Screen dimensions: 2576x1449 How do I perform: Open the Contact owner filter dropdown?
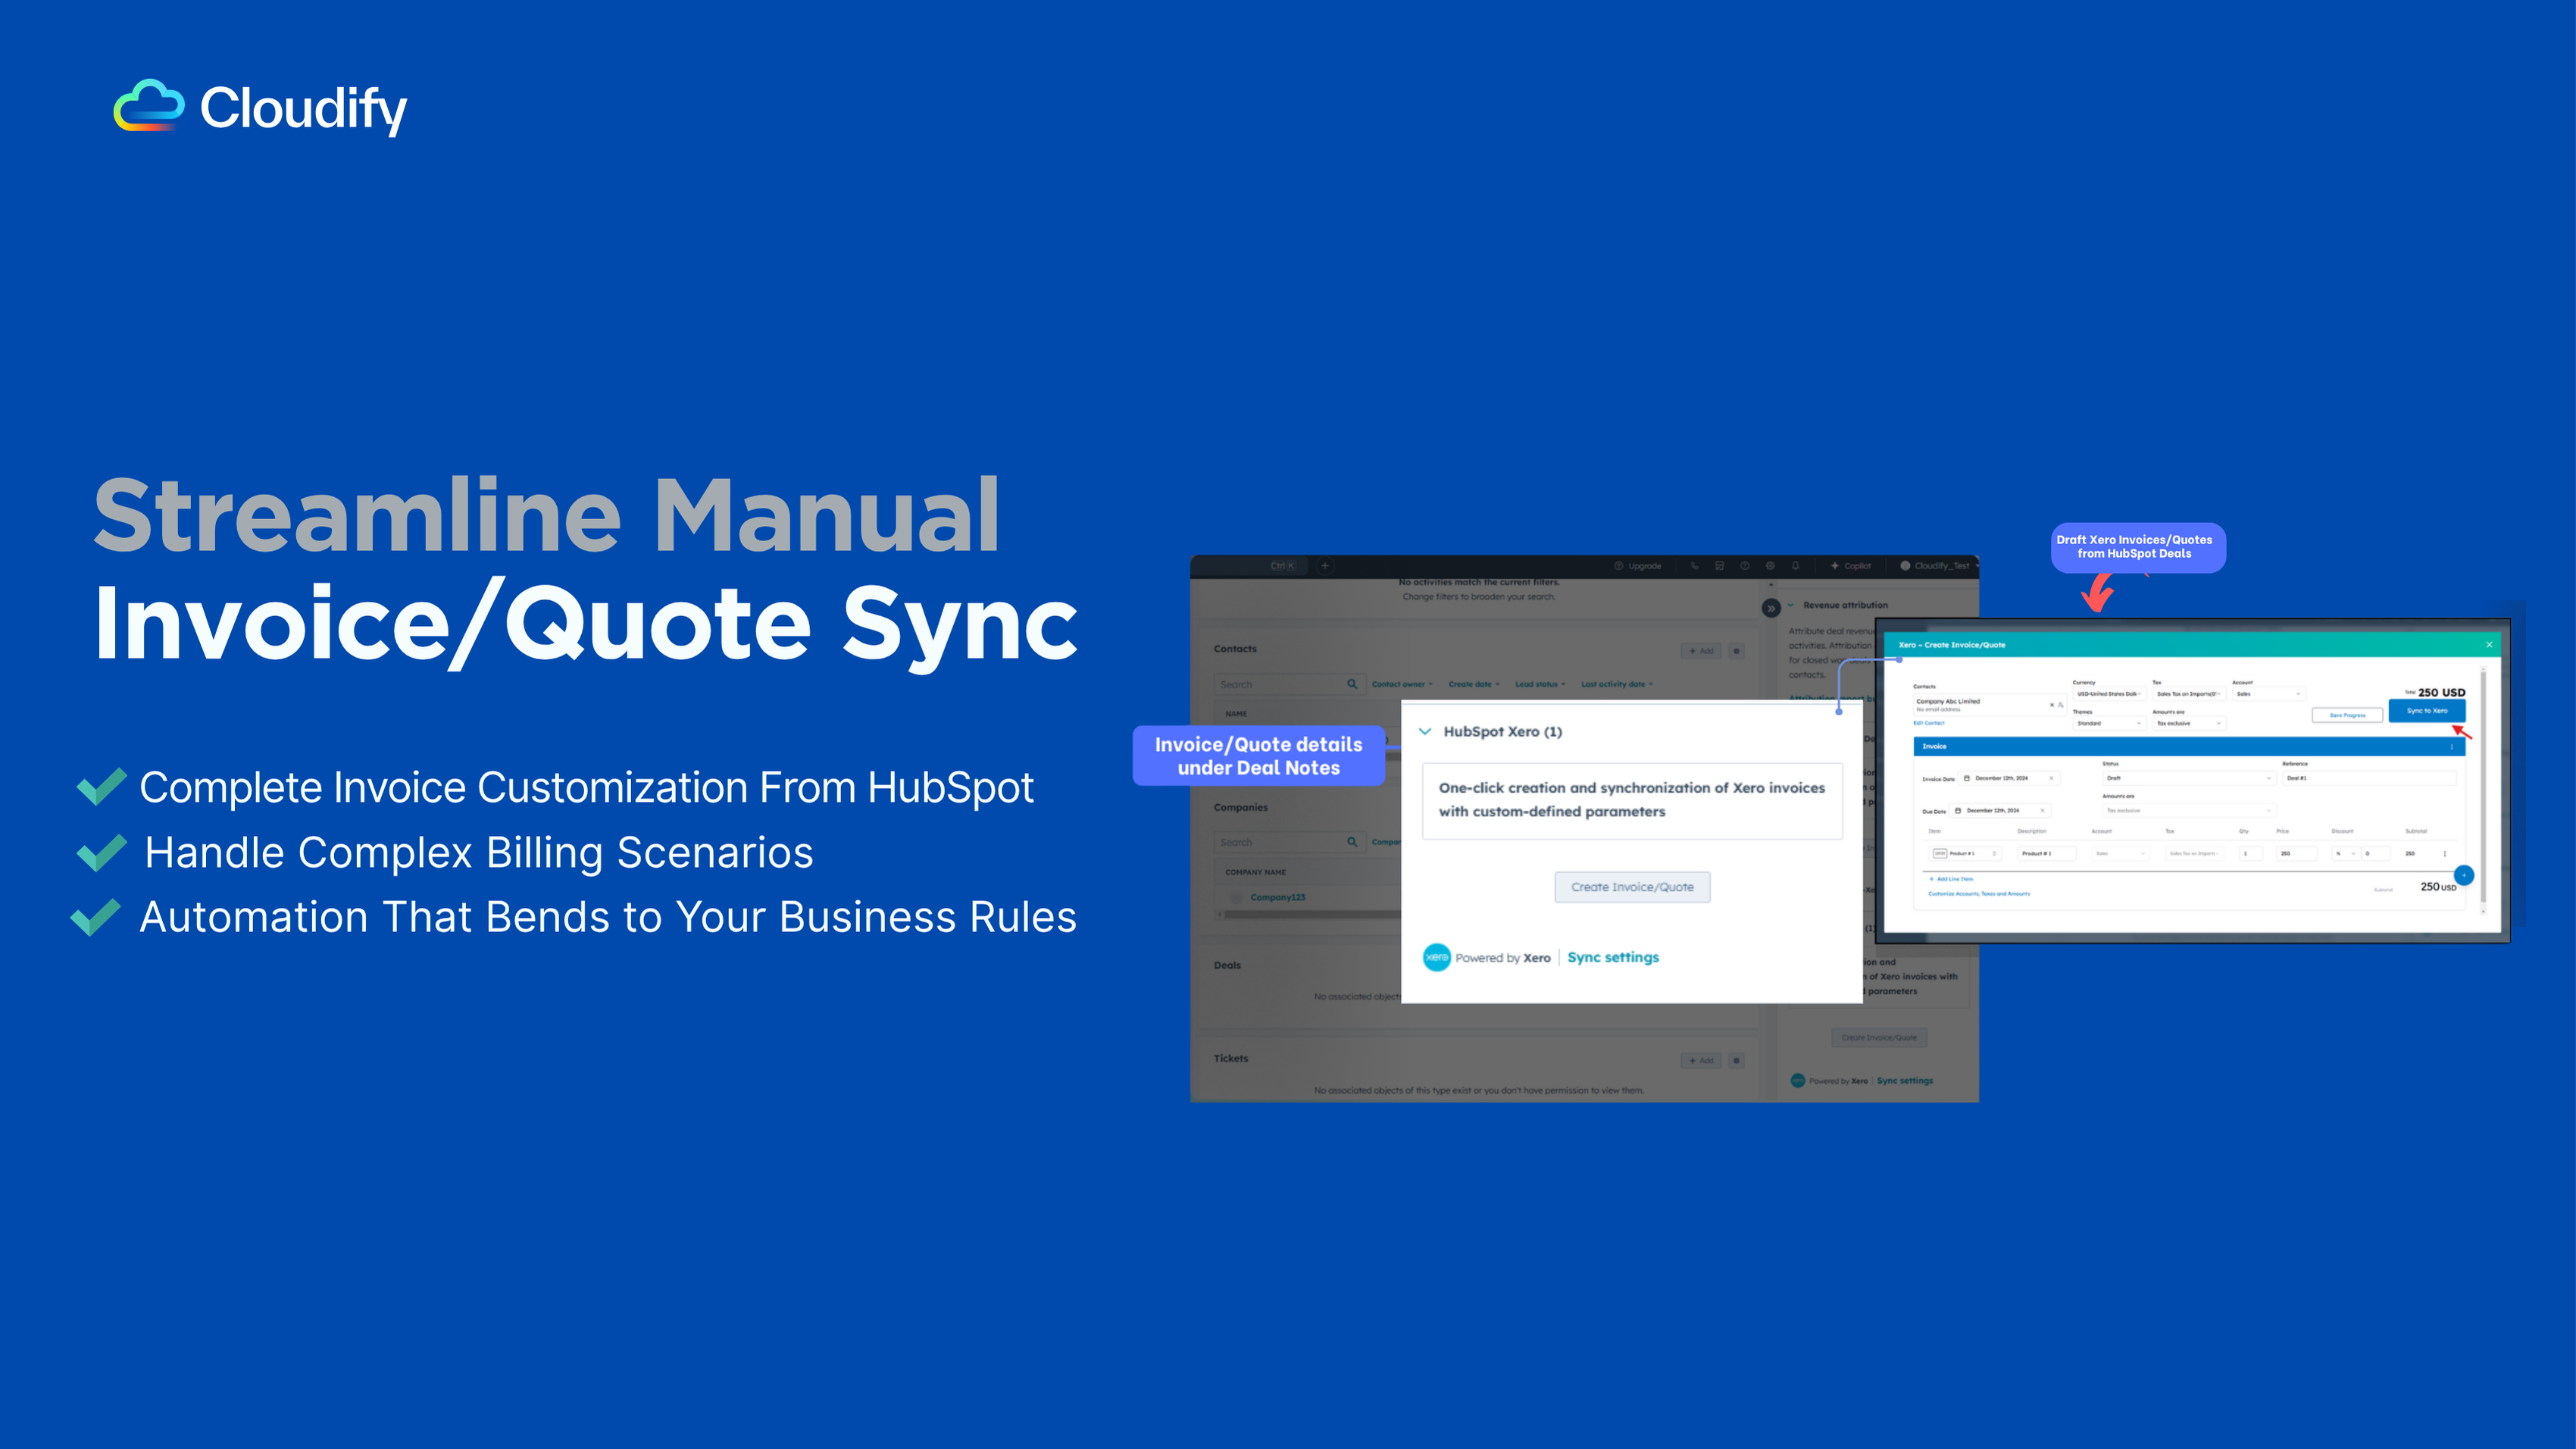(x=1402, y=684)
